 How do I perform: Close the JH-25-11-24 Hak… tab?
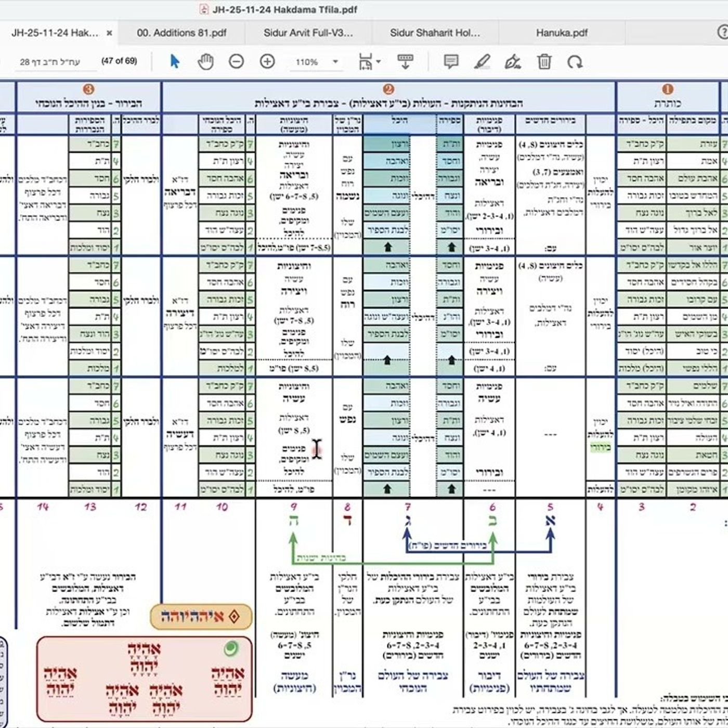[109, 33]
